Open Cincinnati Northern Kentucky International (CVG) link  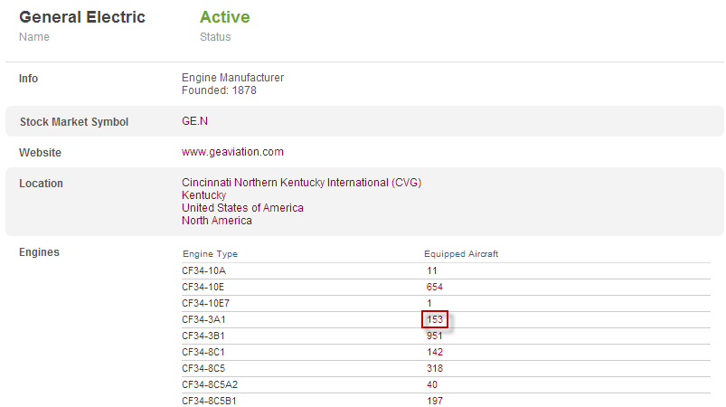tap(301, 183)
